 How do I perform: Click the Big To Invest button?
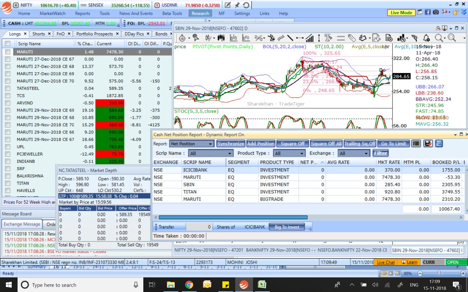click(x=287, y=227)
